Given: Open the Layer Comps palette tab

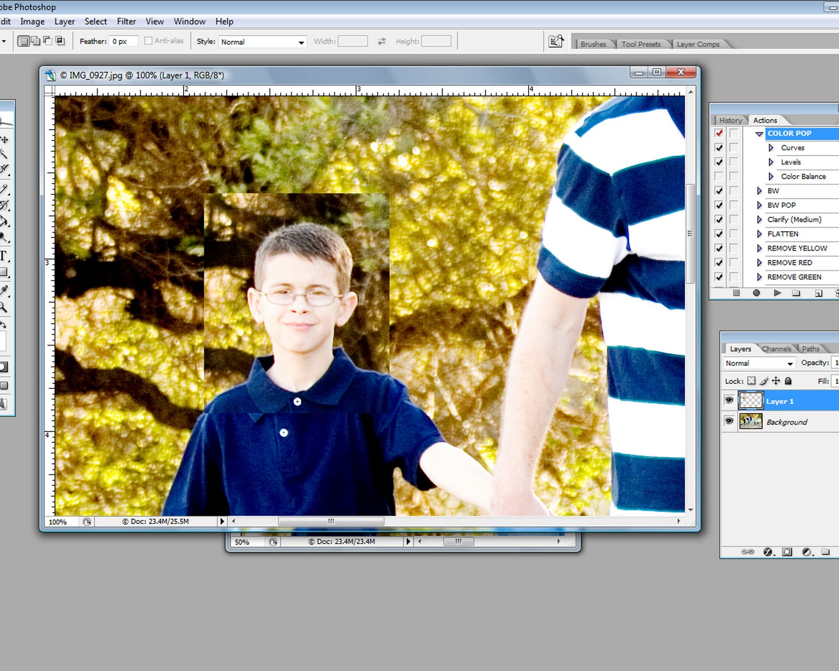Looking at the screenshot, I should pos(698,44).
